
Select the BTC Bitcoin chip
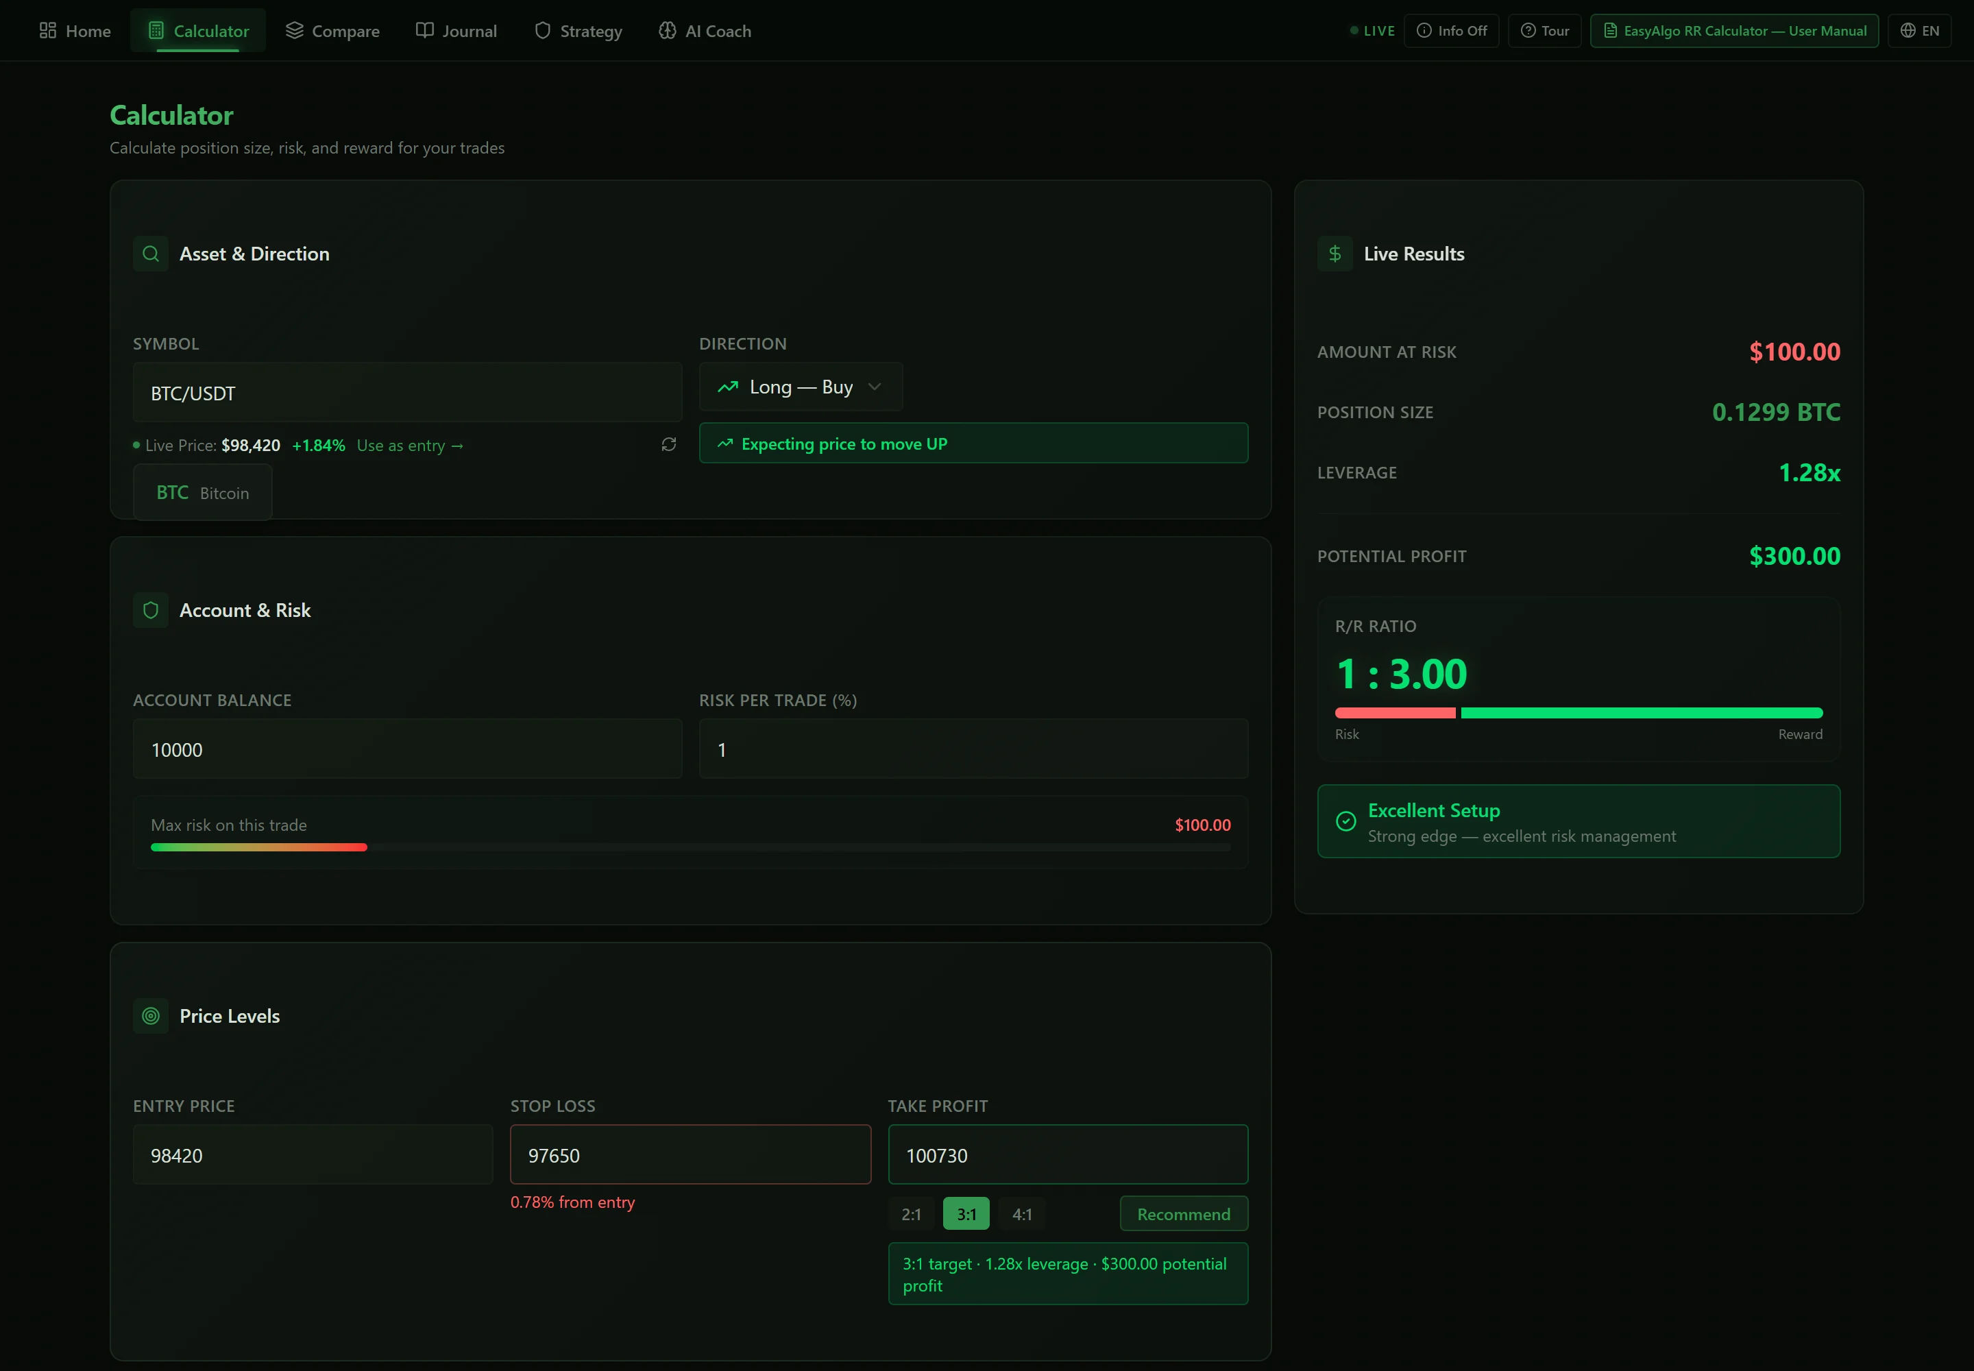point(203,492)
